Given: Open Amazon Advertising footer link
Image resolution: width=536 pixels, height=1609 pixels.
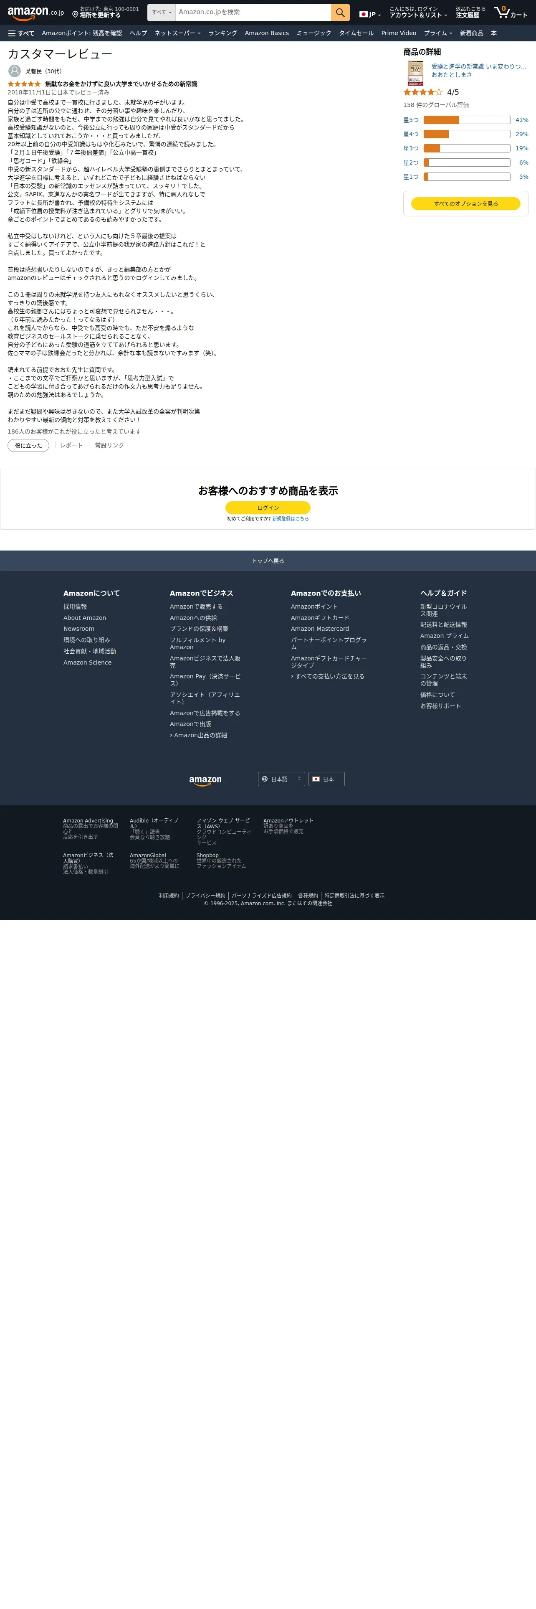Looking at the screenshot, I should pyautogui.click(x=91, y=829).
